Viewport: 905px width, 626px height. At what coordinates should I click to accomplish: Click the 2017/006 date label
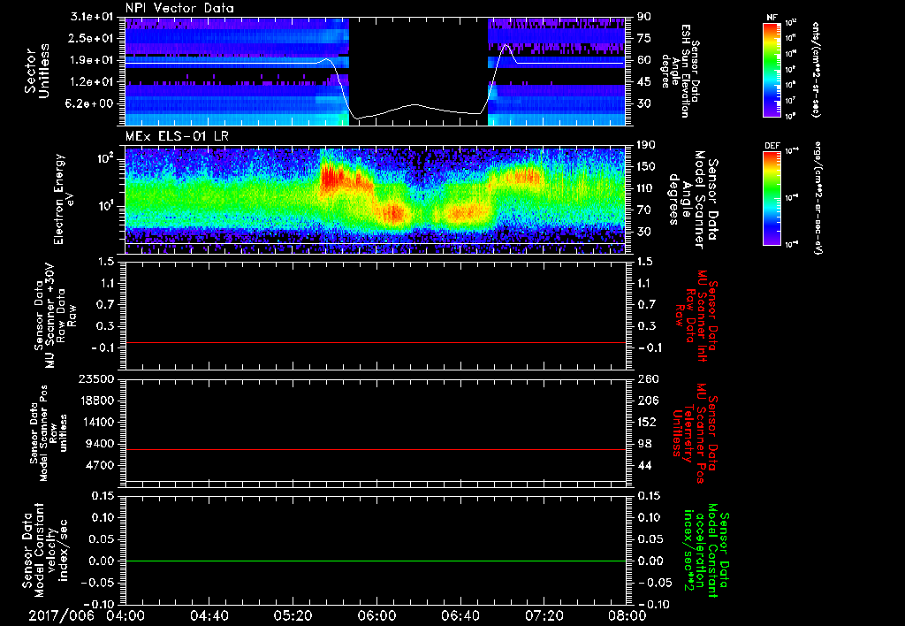tap(59, 616)
